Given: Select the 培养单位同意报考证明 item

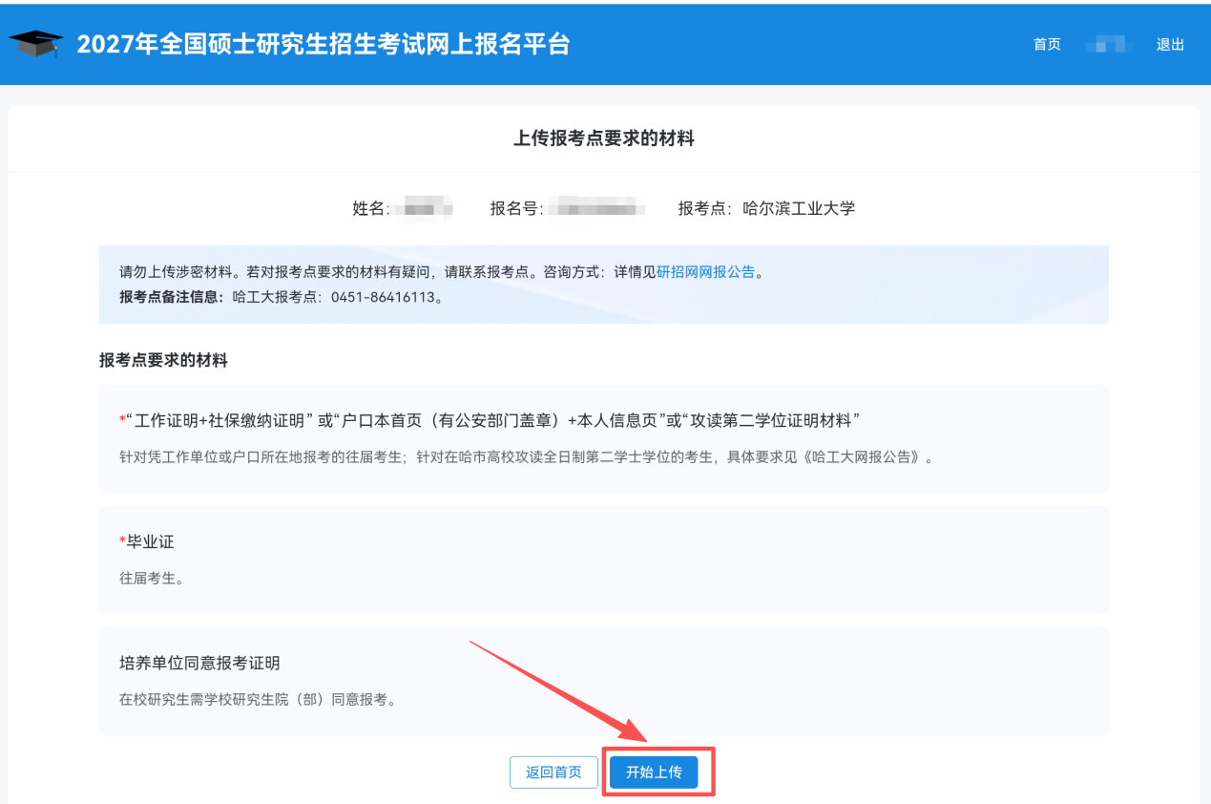Looking at the screenshot, I should pyautogui.click(x=604, y=681).
